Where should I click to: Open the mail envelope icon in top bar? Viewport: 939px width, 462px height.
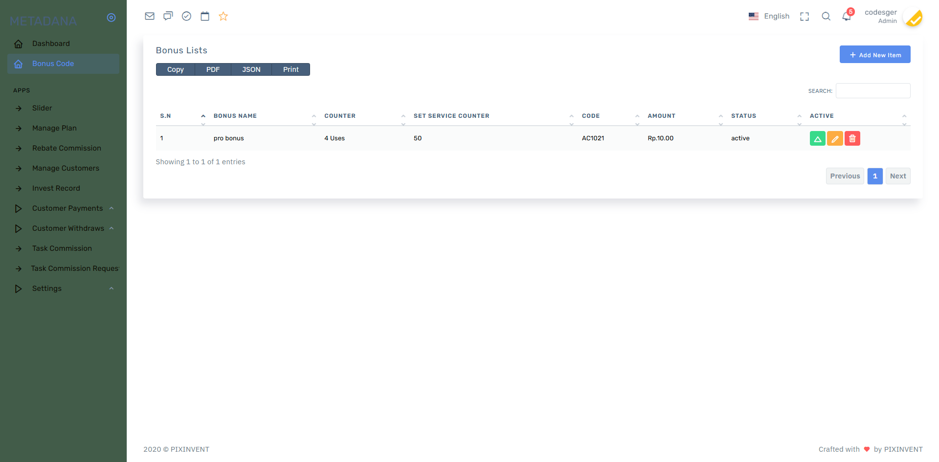tap(150, 16)
